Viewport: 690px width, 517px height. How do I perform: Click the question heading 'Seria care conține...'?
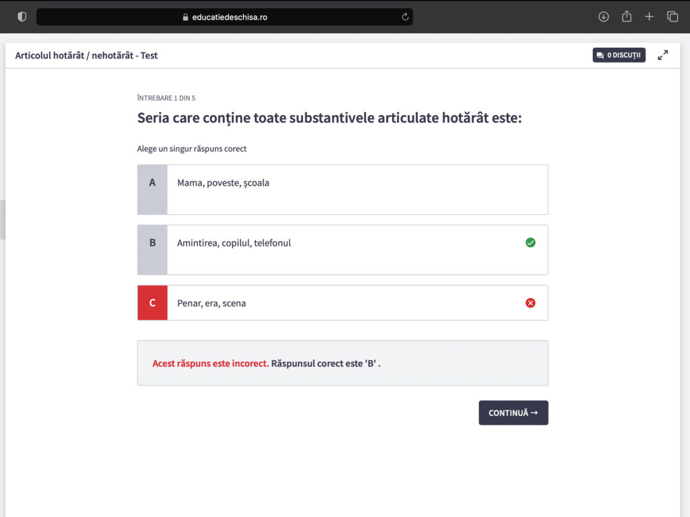tap(329, 118)
